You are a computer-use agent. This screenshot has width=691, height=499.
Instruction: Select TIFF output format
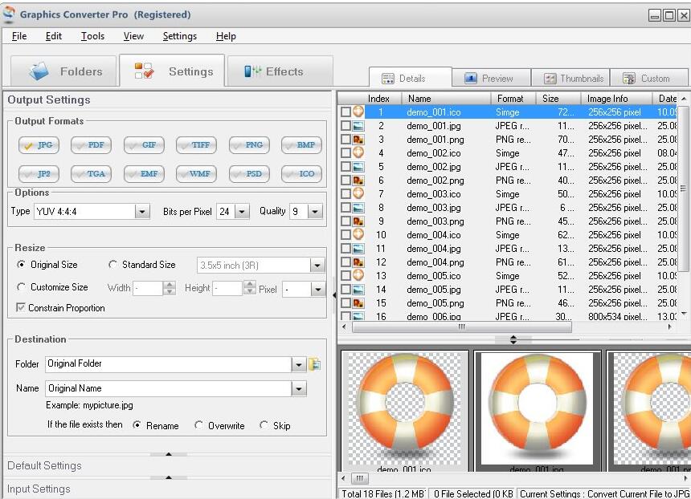tap(196, 145)
